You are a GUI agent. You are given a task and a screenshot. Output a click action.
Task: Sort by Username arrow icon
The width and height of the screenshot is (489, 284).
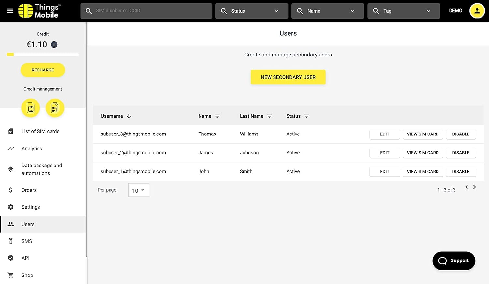129,116
